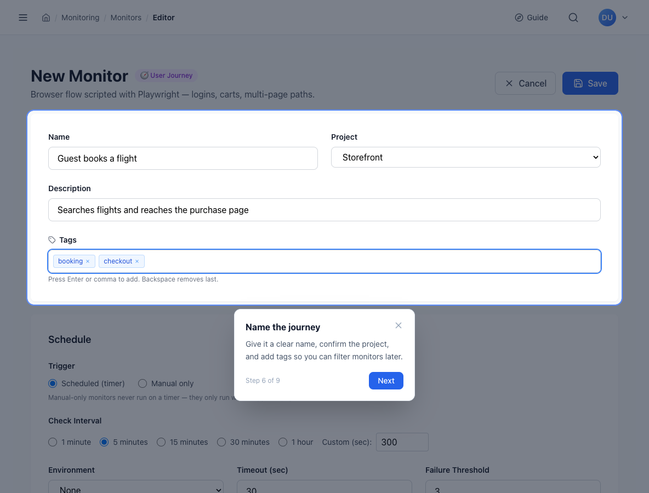Click Next in the tour popover
649x493 pixels.
tap(386, 381)
